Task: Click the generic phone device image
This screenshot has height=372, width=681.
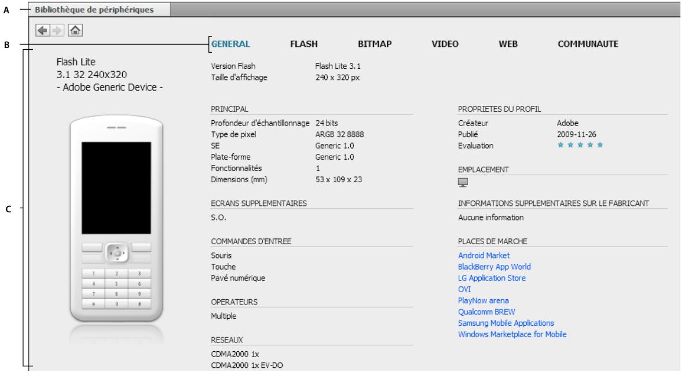Action: pyautogui.click(x=116, y=219)
